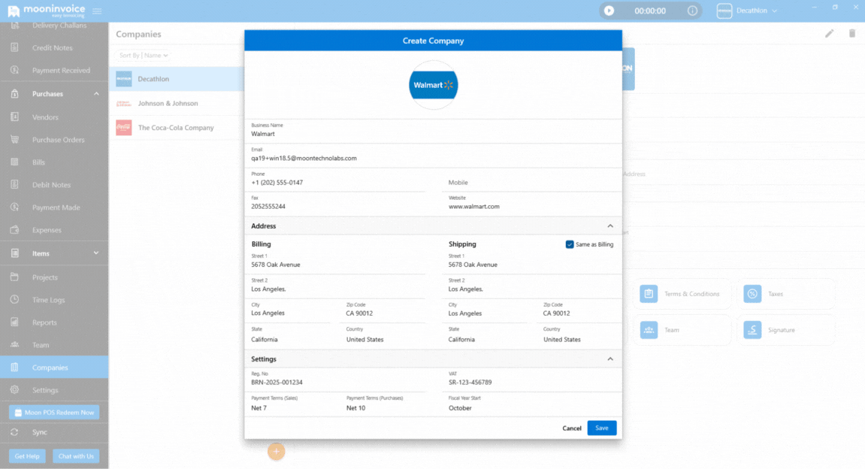This screenshot has height=469, width=865.
Task: Click the Walmart logo thumbnail
Action: (x=433, y=85)
